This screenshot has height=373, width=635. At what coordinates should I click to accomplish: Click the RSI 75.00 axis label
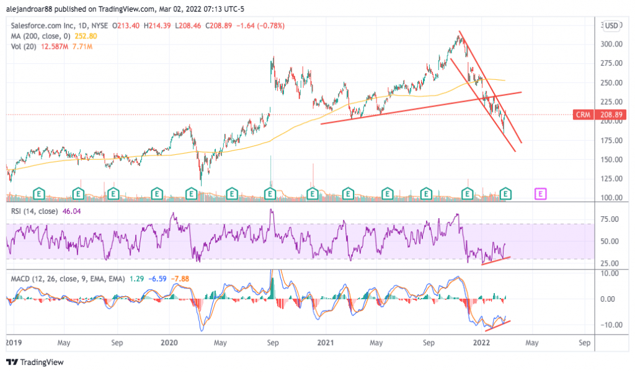coord(610,219)
